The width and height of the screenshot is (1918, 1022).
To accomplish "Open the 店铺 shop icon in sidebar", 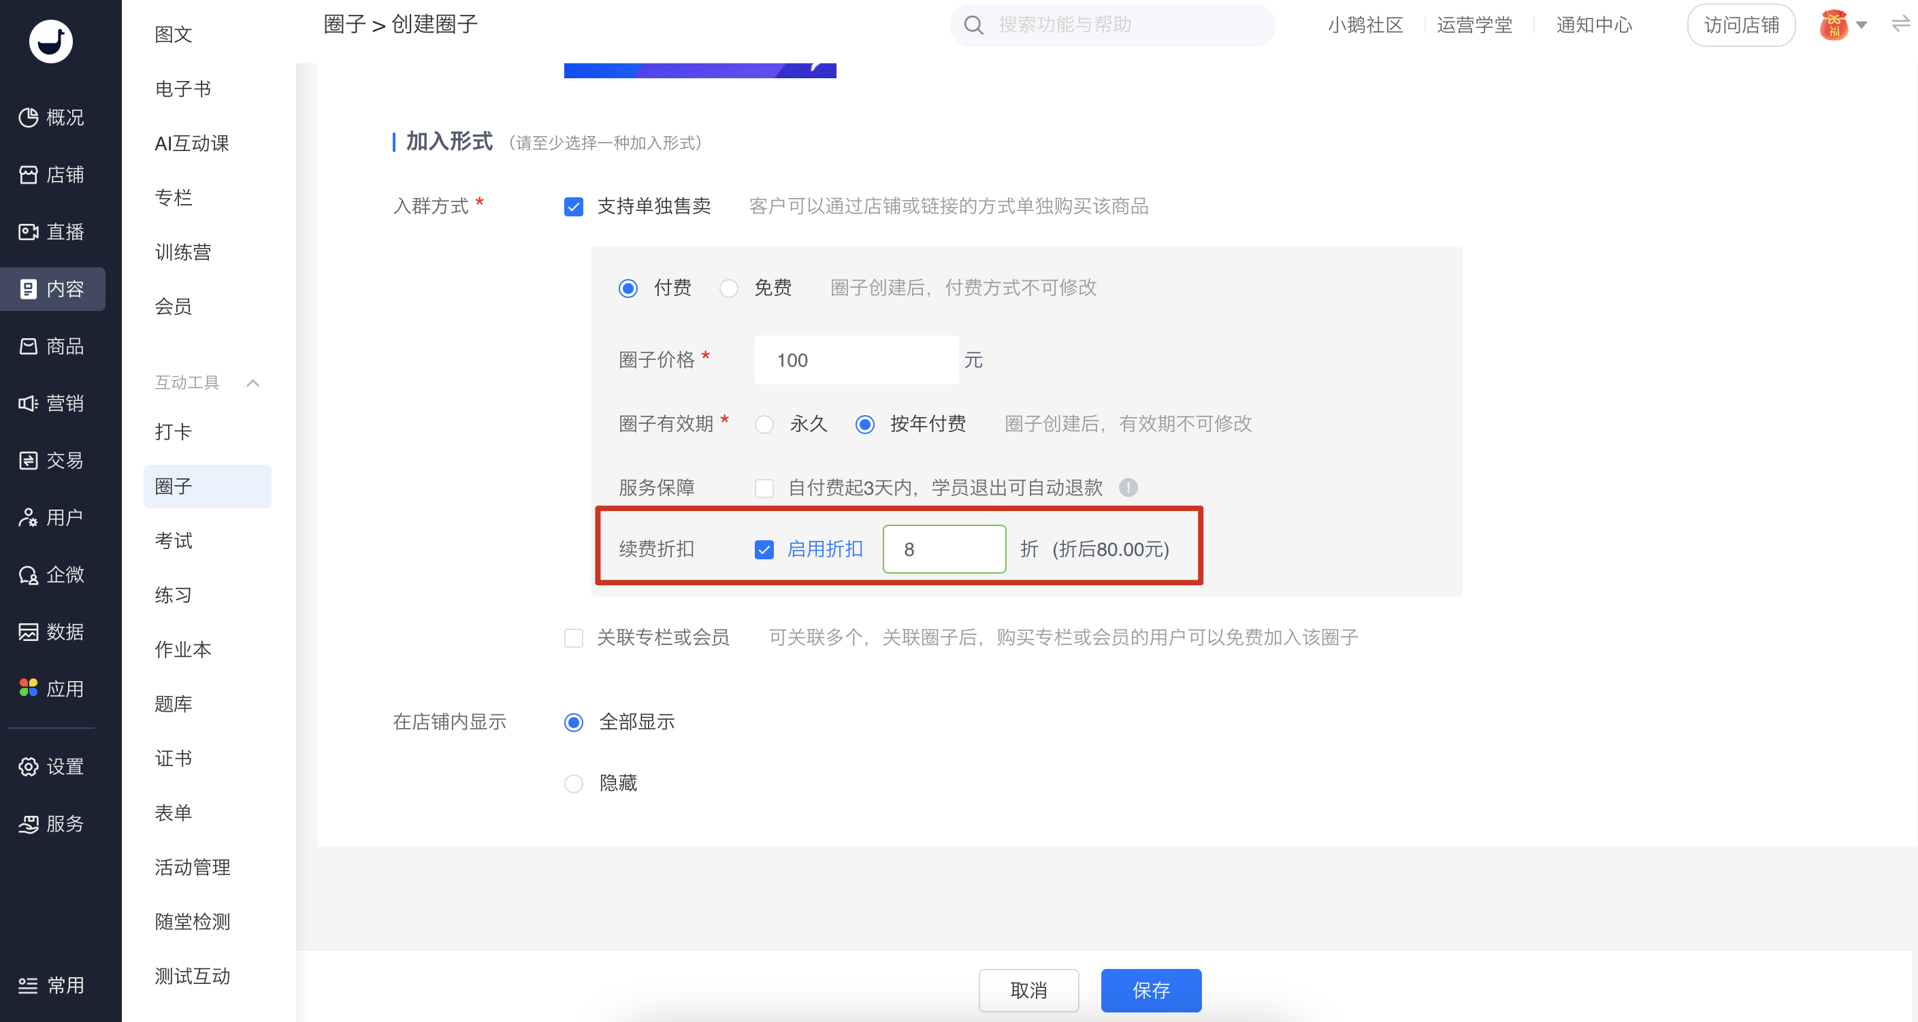I will point(29,175).
